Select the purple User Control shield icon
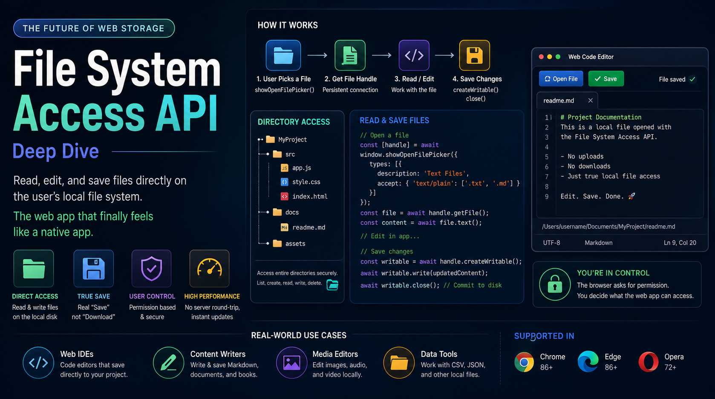Image resolution: width=715 pixels, height=399 pixels. 152,269
